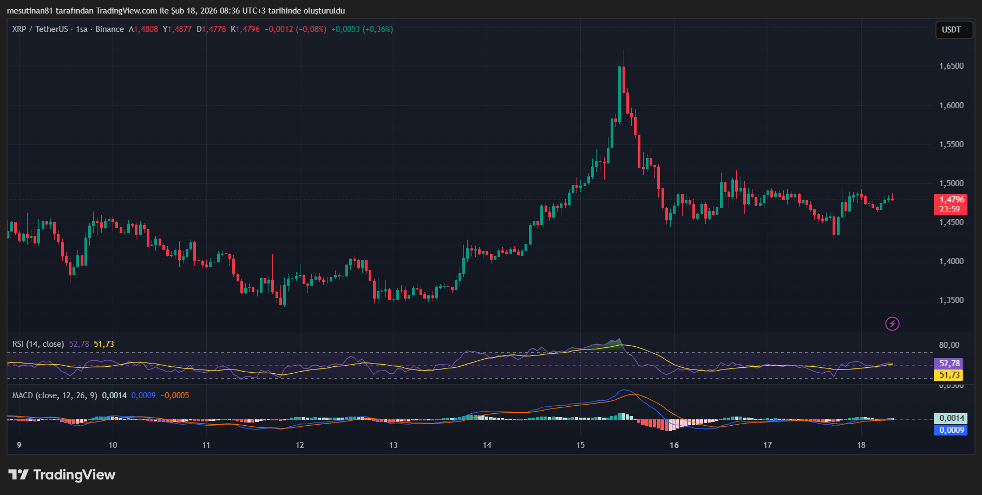This screenshot has width=982, height=495.
Task: Click the date label 15 on the time axis
Action: coord(580,446)
